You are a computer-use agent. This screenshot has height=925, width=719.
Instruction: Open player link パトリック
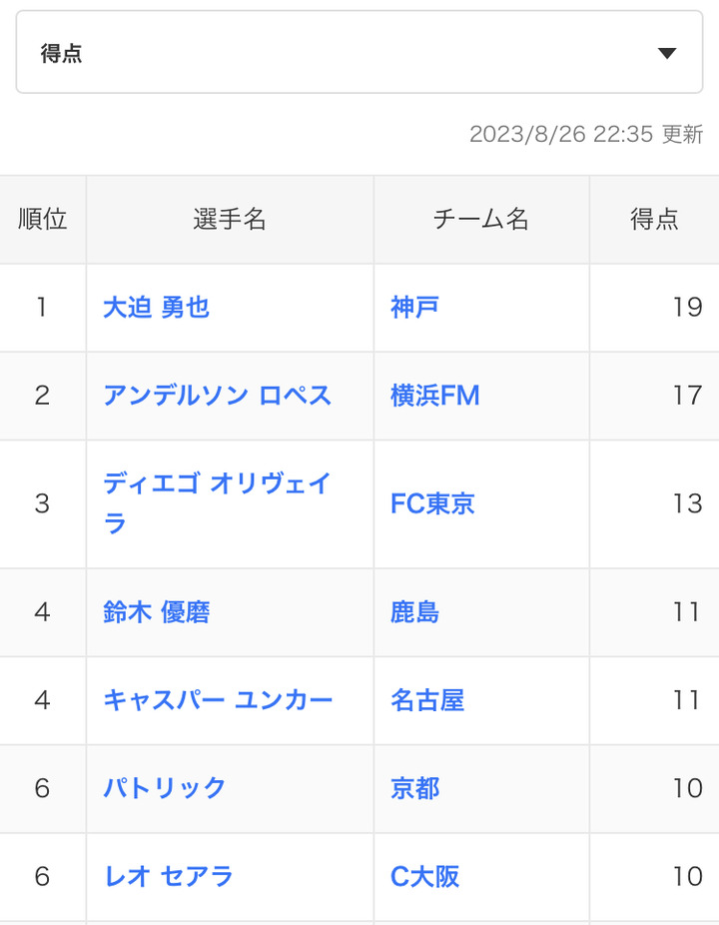click(x=165, y=787)
